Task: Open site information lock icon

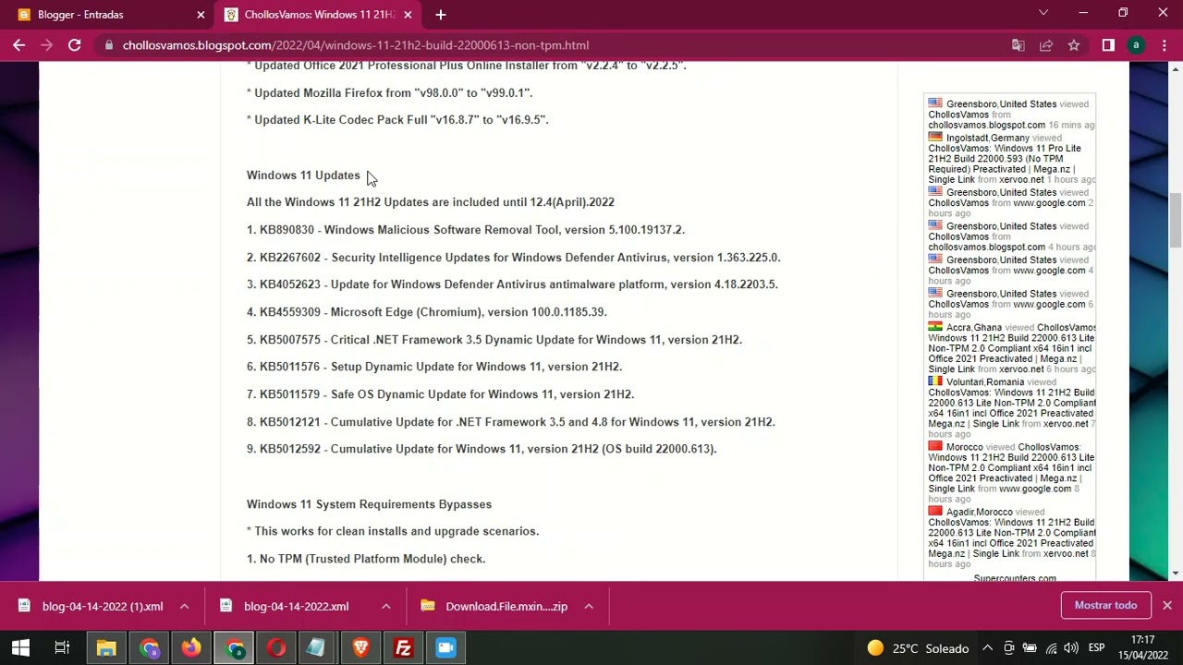Action: pos(109,45)
